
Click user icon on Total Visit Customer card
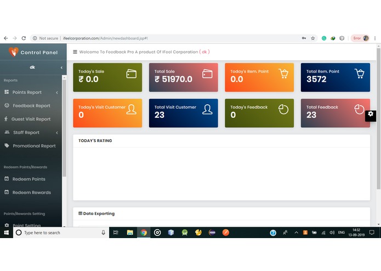coord(207,109)
